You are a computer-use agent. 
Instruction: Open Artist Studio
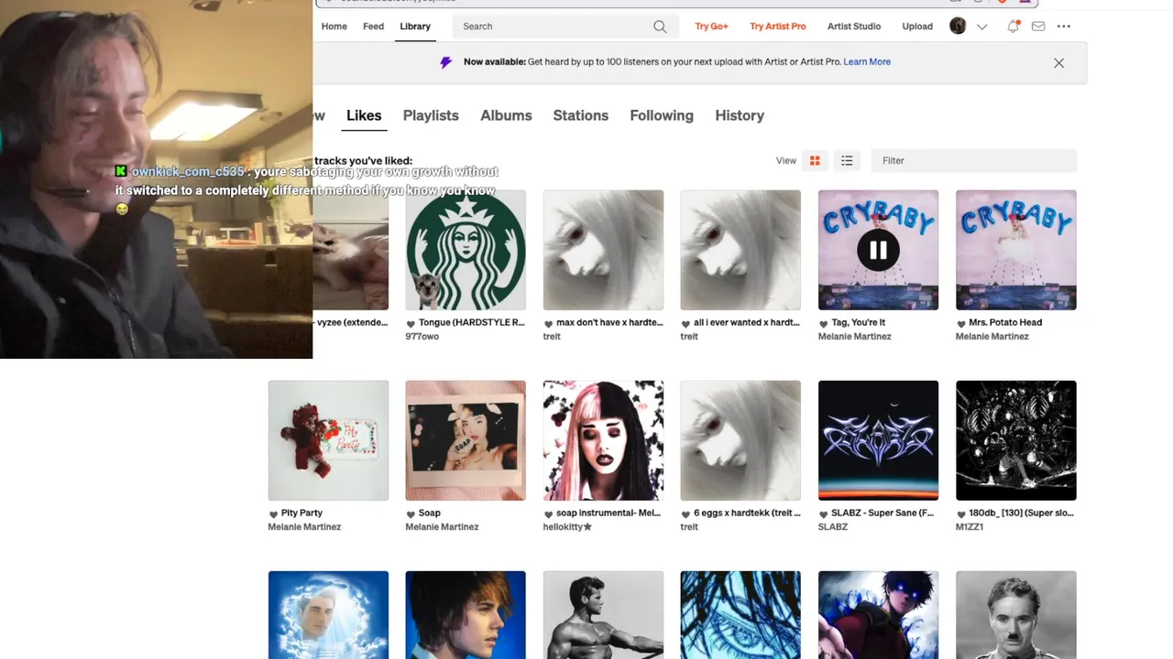click(x=854, y=27)
